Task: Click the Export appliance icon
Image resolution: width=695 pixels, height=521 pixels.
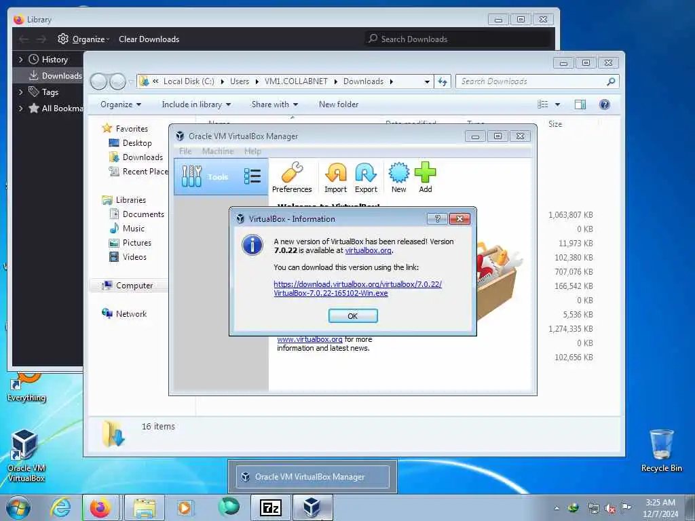Action: (366, 177)
